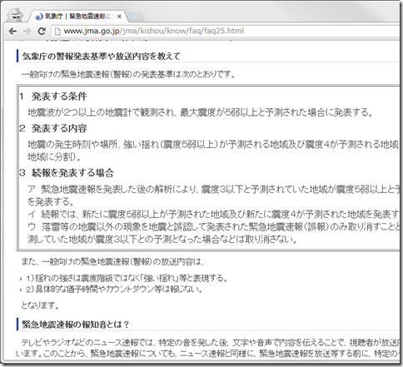Image resolution: width=403 pixels, height=367 pixels.
Task: Click the line starting 地震の発生時刻や場所
Action: pyautogui.click(x=213, y=144)
